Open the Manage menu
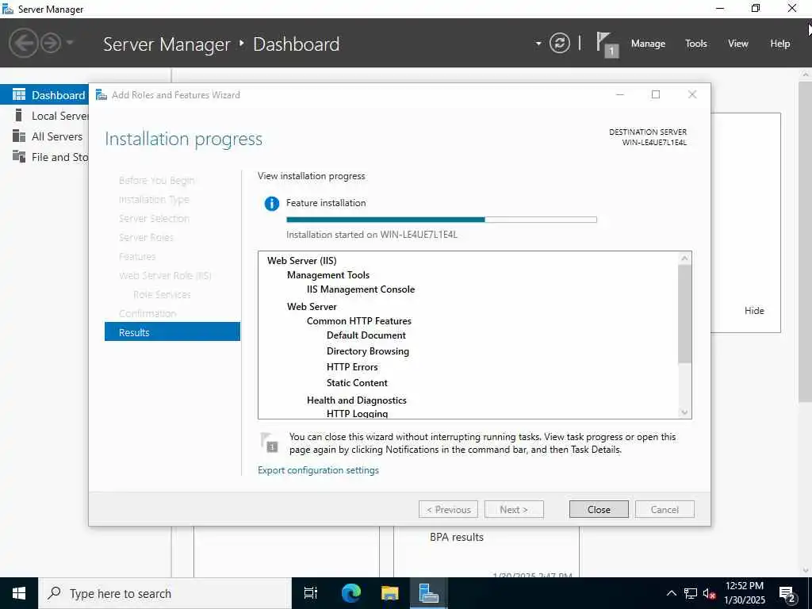 (x=648, y=44)
